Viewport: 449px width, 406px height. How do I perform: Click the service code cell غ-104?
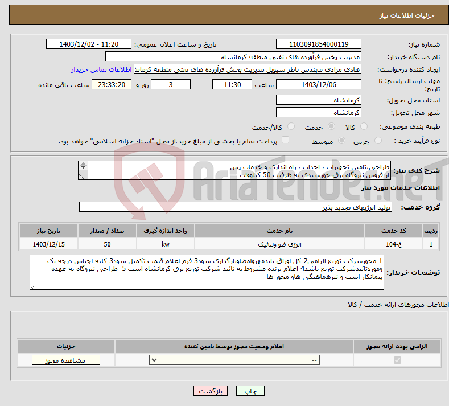tap(394, 244)
